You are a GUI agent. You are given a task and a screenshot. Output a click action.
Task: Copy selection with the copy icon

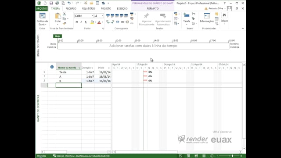pos(65,18)
